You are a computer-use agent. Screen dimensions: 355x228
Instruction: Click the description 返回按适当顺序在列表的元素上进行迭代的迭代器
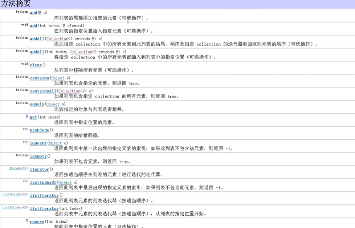pyautogui.click(x=109, y=175)
